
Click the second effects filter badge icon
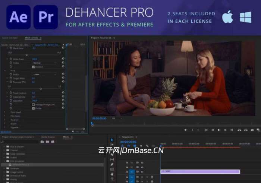pos(47,142)
